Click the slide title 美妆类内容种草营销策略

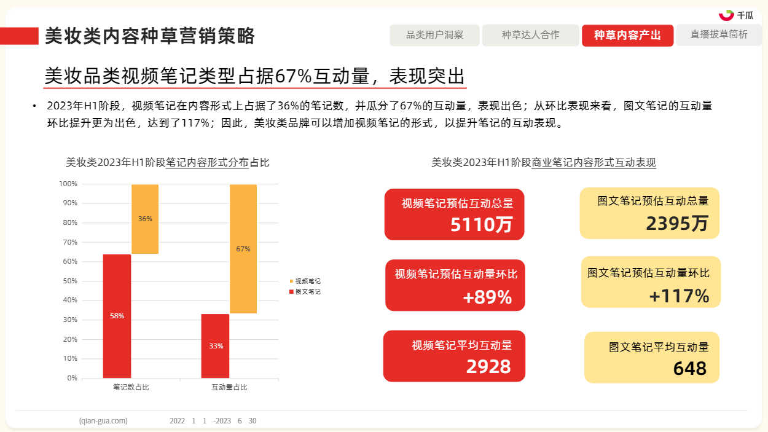point(150,36)
